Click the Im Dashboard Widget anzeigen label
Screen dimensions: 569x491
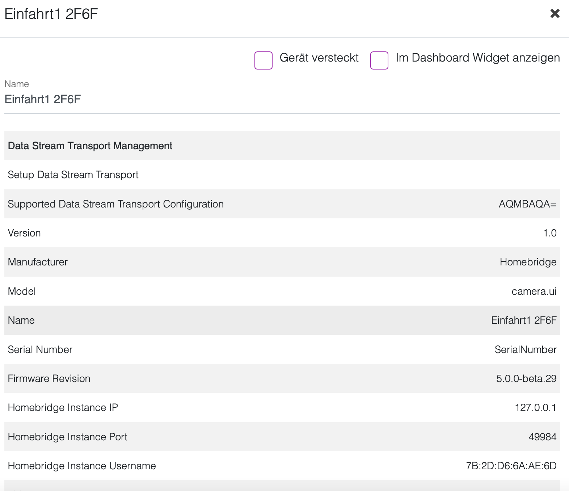[x=477, y=58]
